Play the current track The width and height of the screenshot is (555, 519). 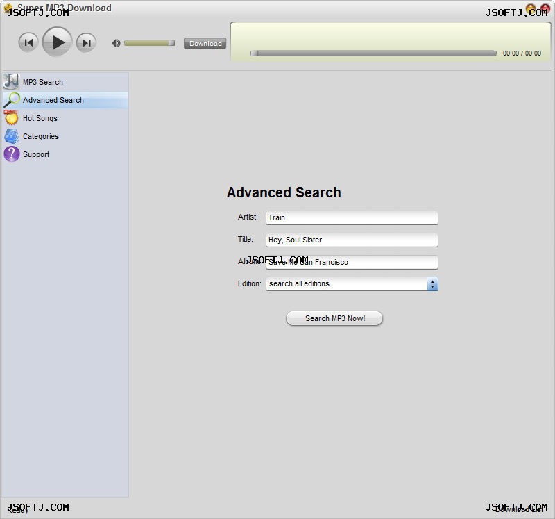tap(57, 42)
